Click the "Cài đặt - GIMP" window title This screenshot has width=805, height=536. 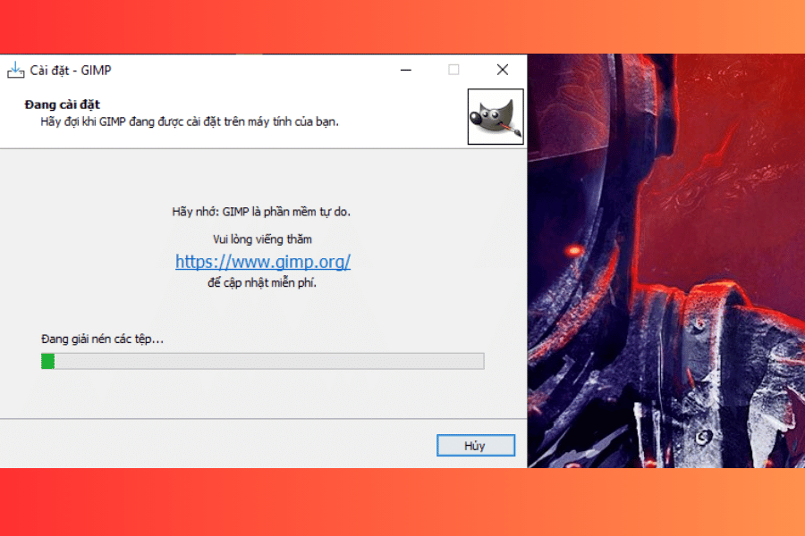(71, 70)
